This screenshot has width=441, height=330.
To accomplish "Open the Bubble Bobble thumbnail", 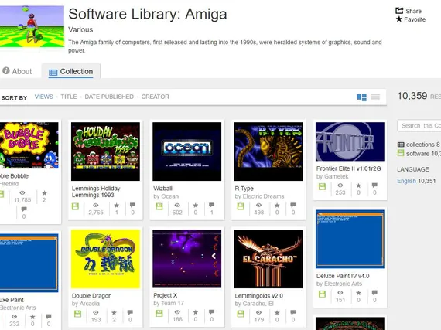I will tap(29, 145).
